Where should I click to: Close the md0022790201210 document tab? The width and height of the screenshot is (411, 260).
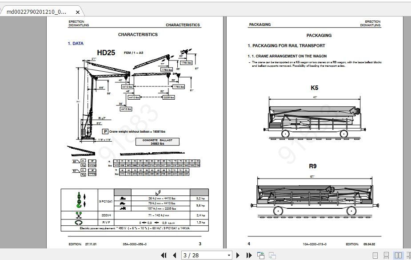point(78,12)
